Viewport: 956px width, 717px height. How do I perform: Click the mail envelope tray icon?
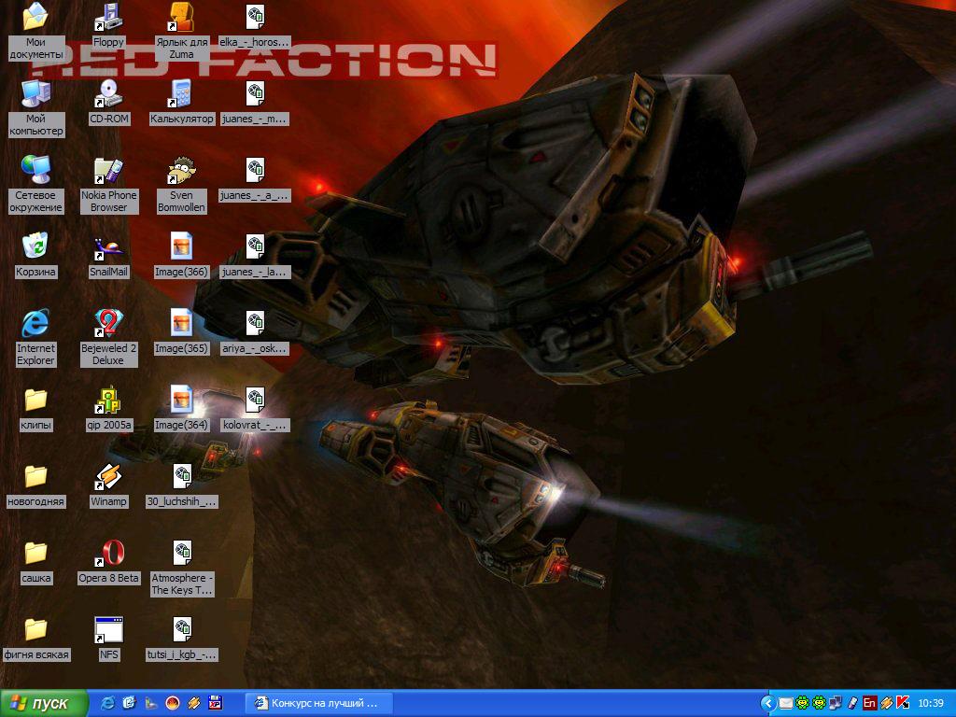pos(786,703)
